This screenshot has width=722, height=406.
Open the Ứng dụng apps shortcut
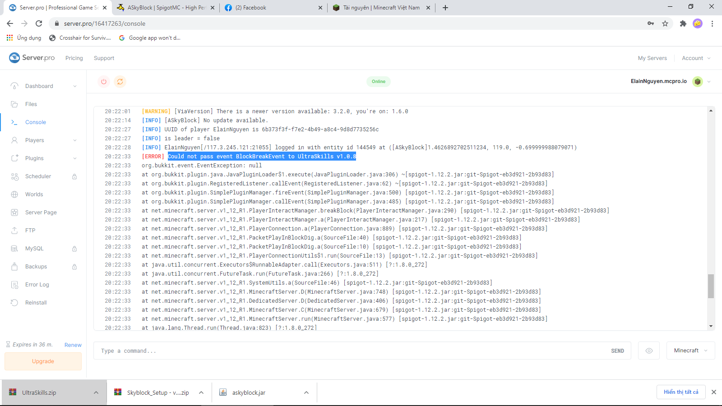tap(24, 38)
